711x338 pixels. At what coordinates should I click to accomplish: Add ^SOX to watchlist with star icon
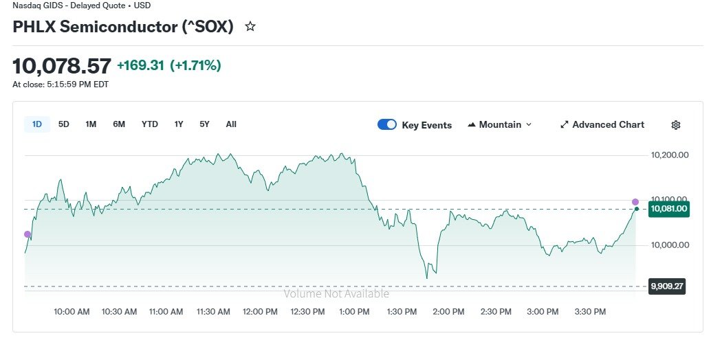250,26
